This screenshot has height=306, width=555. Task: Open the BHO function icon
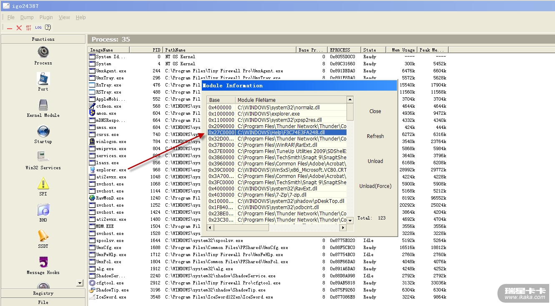pyautogui.click(x=43, y=210)
